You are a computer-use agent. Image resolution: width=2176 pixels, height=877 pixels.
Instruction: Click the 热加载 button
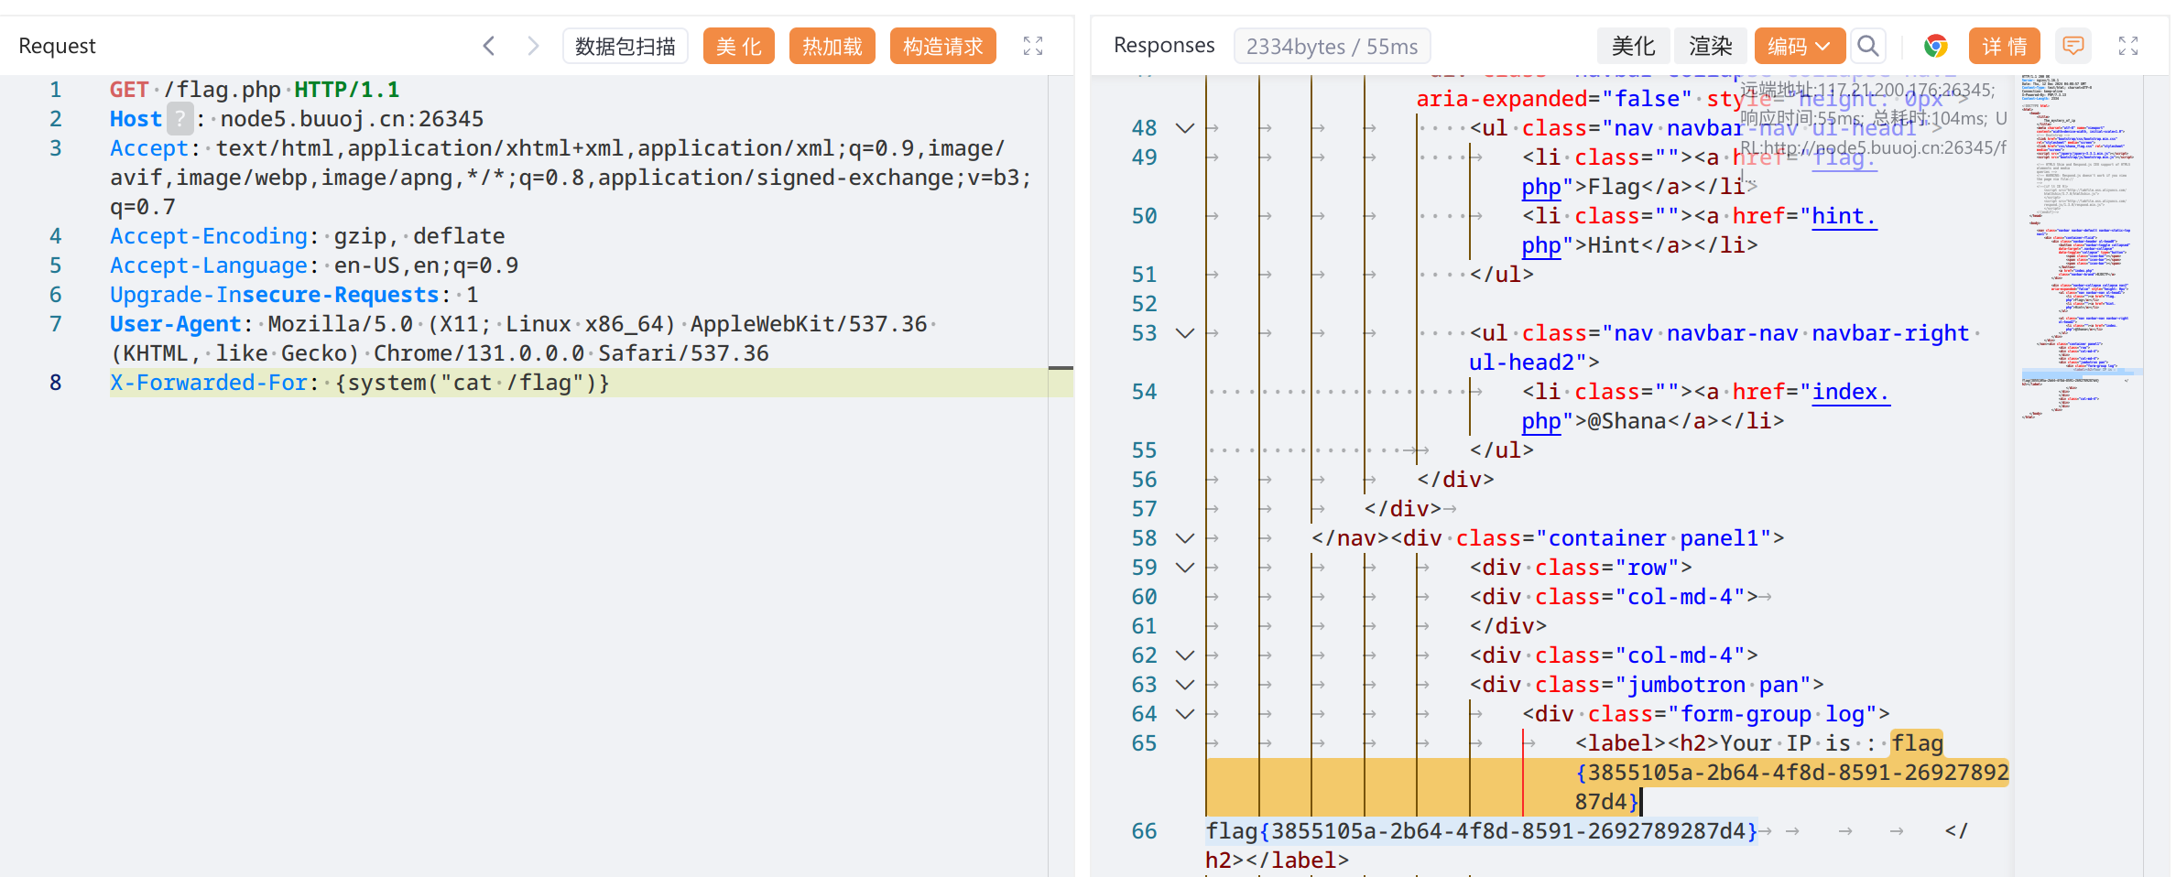(832, 46)
